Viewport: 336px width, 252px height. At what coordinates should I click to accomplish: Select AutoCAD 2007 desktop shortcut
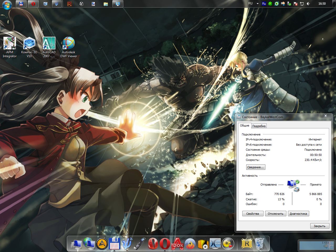[x=49, y=47]
